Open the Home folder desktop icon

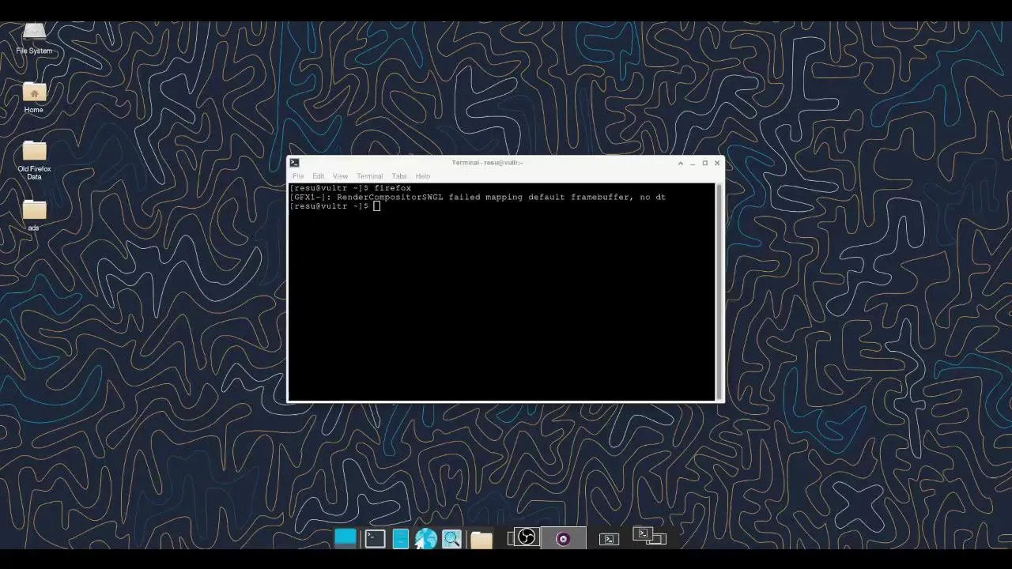point(34,98)
